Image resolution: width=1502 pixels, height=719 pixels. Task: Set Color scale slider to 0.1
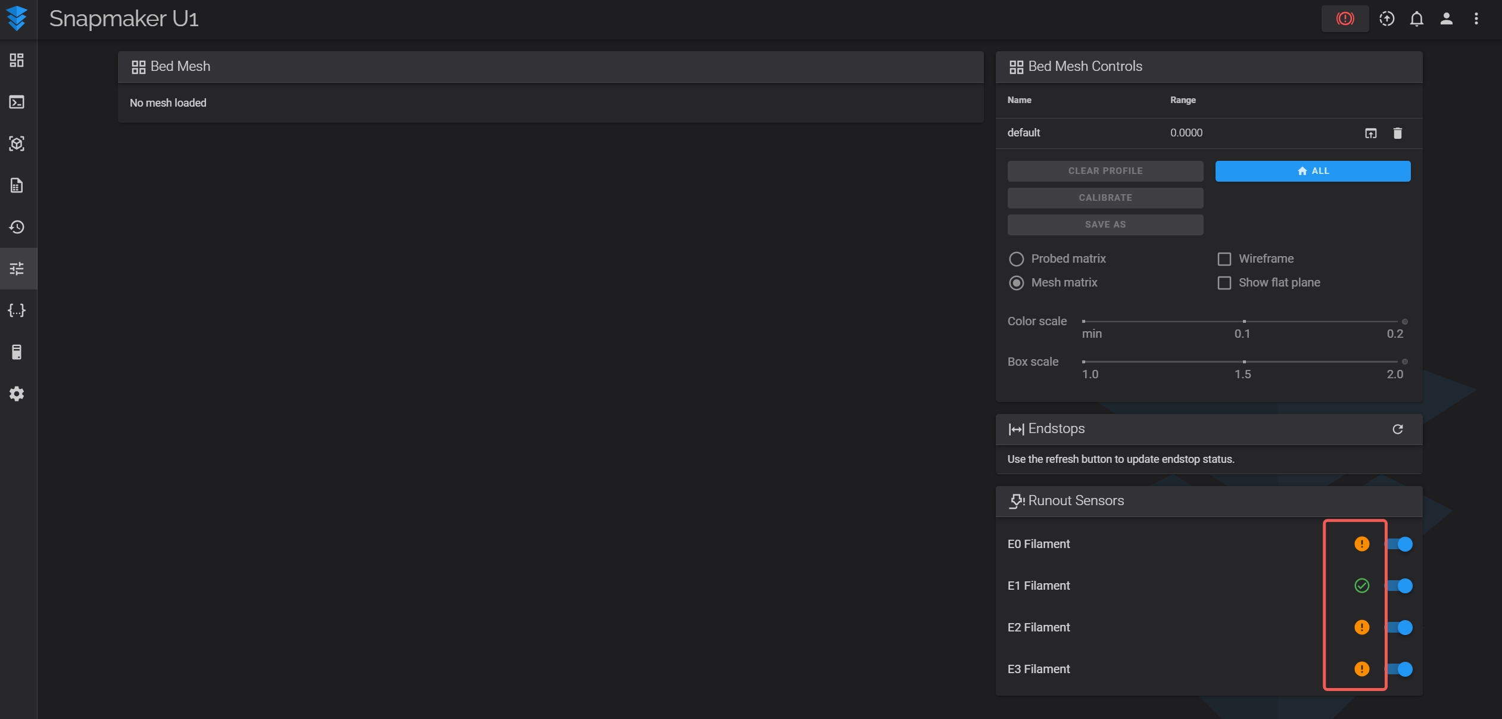[x=1244, y=321]
